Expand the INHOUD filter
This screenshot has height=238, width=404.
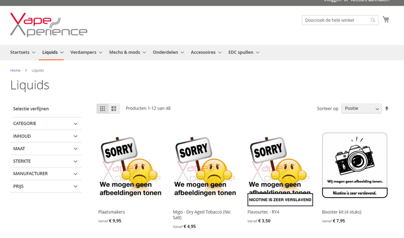46,136
